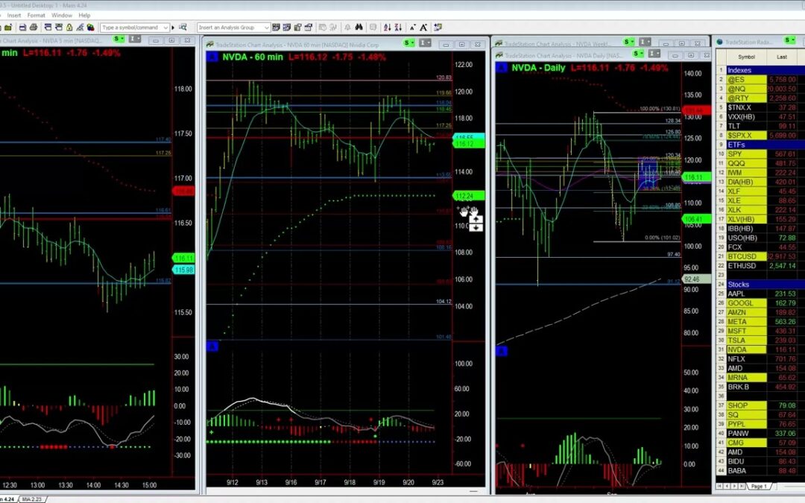Click the chart icon on the NVDA 60 min title bar
This screenshot has width=805, height=503.
point(211,43)
